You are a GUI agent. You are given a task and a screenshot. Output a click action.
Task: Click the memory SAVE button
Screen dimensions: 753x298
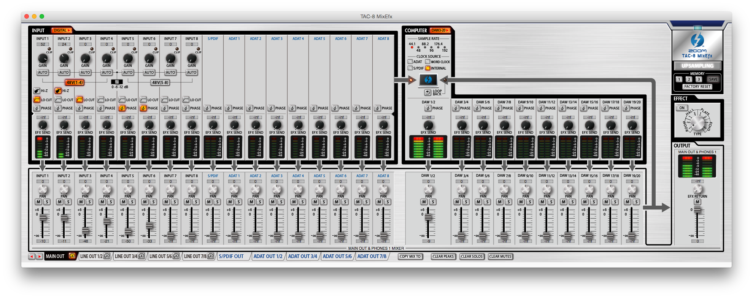(x=713, y=79)
